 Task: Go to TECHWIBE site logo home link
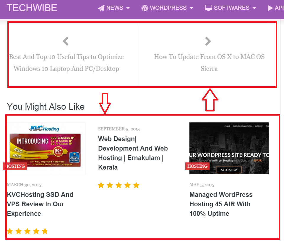pos(32,8)
